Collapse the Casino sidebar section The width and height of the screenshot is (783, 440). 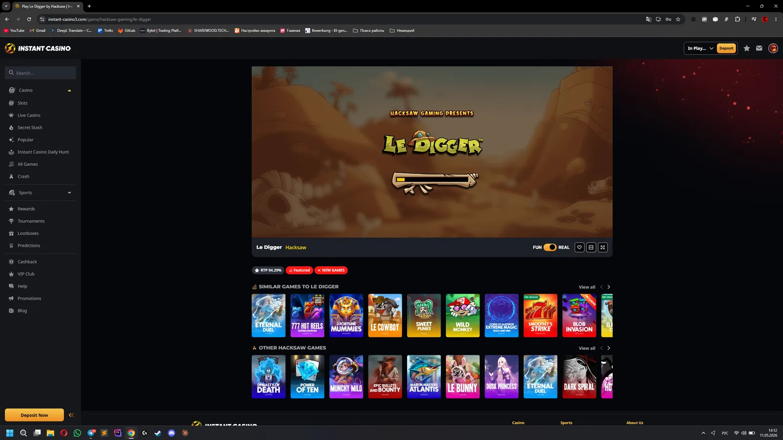pos(69,90)
